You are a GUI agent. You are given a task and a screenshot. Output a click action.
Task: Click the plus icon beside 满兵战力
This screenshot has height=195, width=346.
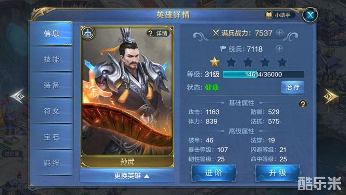point(280,33)
